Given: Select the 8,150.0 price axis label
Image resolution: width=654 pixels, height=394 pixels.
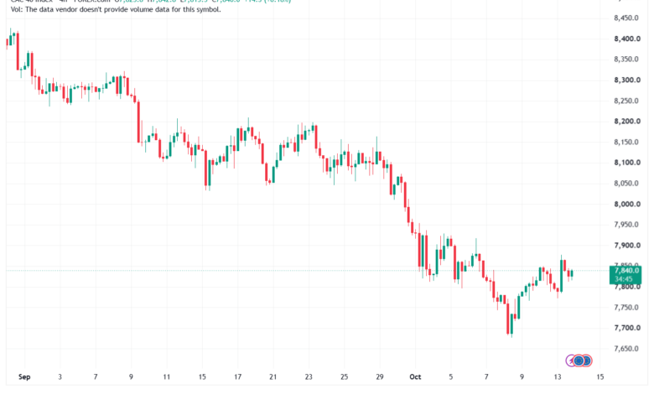Looking at the screenshot, I should tap(626, 143).
